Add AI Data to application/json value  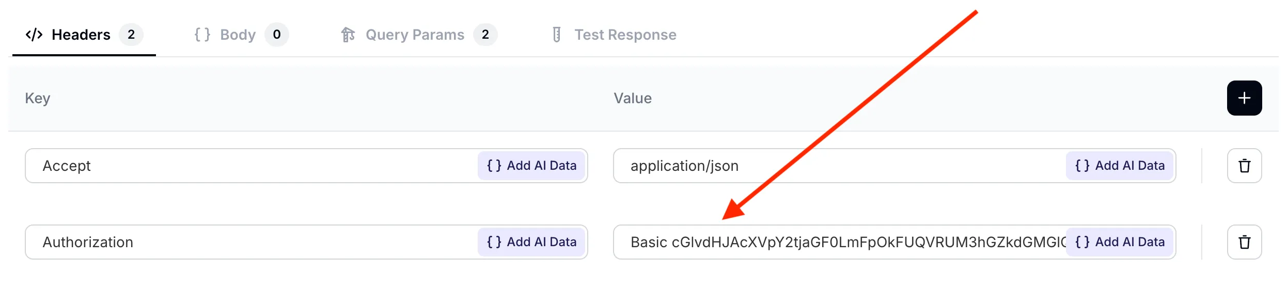1120,166
